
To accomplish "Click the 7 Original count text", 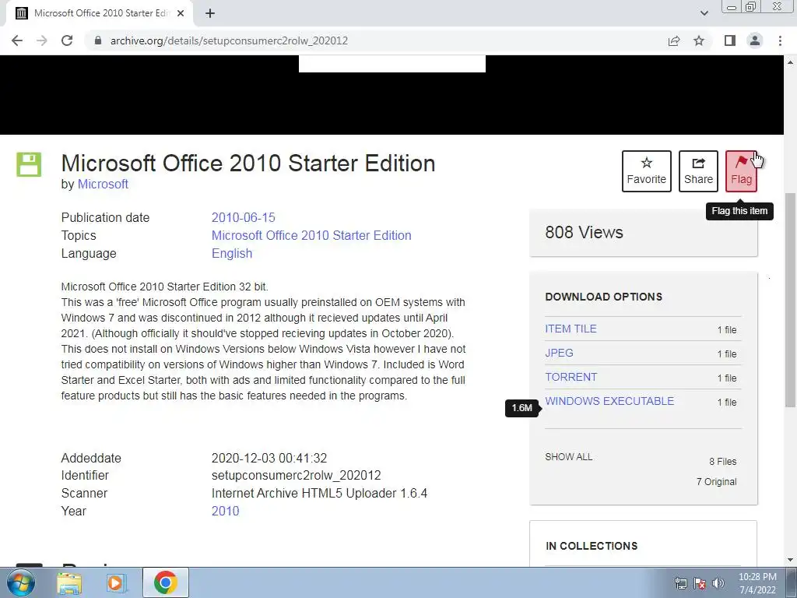I will point(716,481).
